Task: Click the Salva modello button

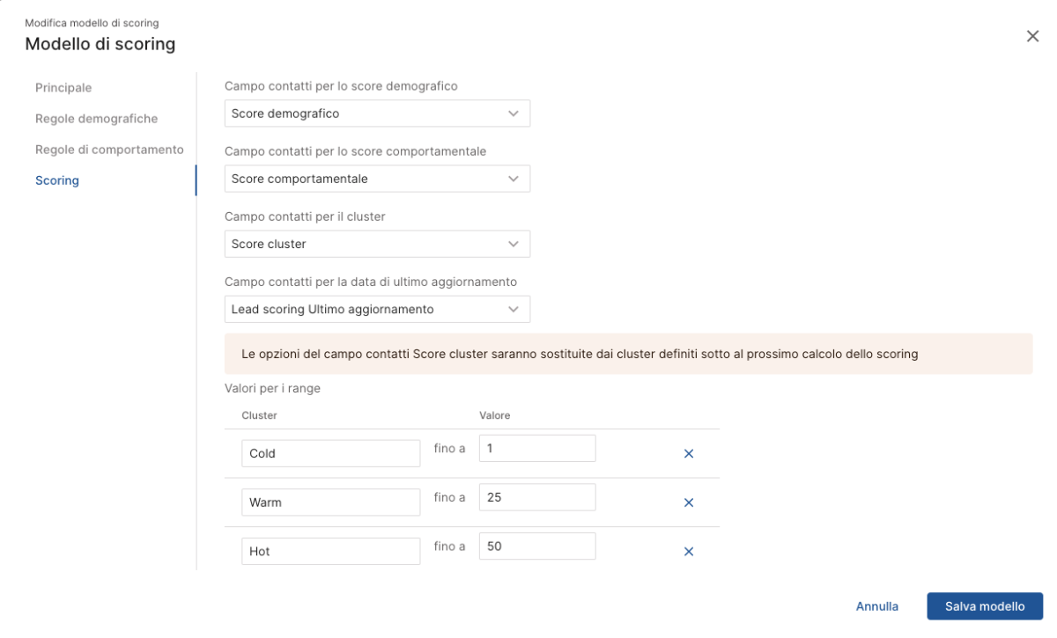Action: [x=984, y=606]
